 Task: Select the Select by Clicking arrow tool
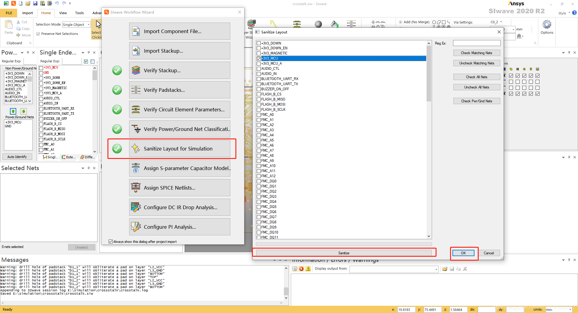click(97, 29)
